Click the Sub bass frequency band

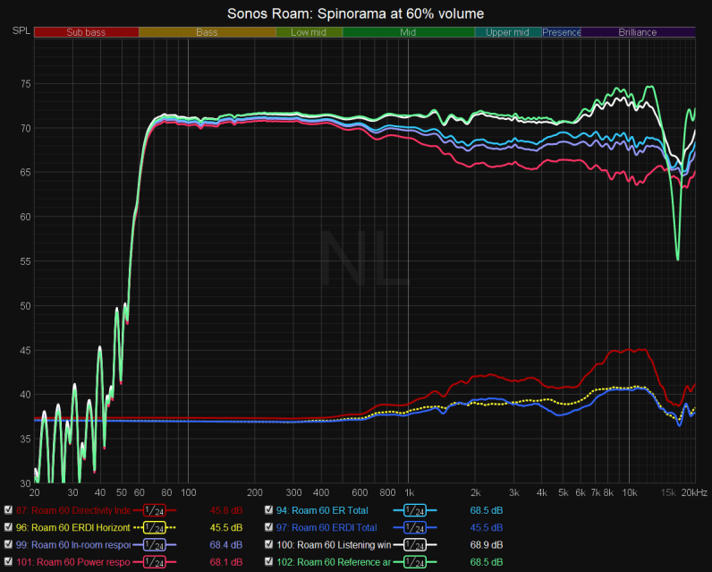tap(86, 32)
